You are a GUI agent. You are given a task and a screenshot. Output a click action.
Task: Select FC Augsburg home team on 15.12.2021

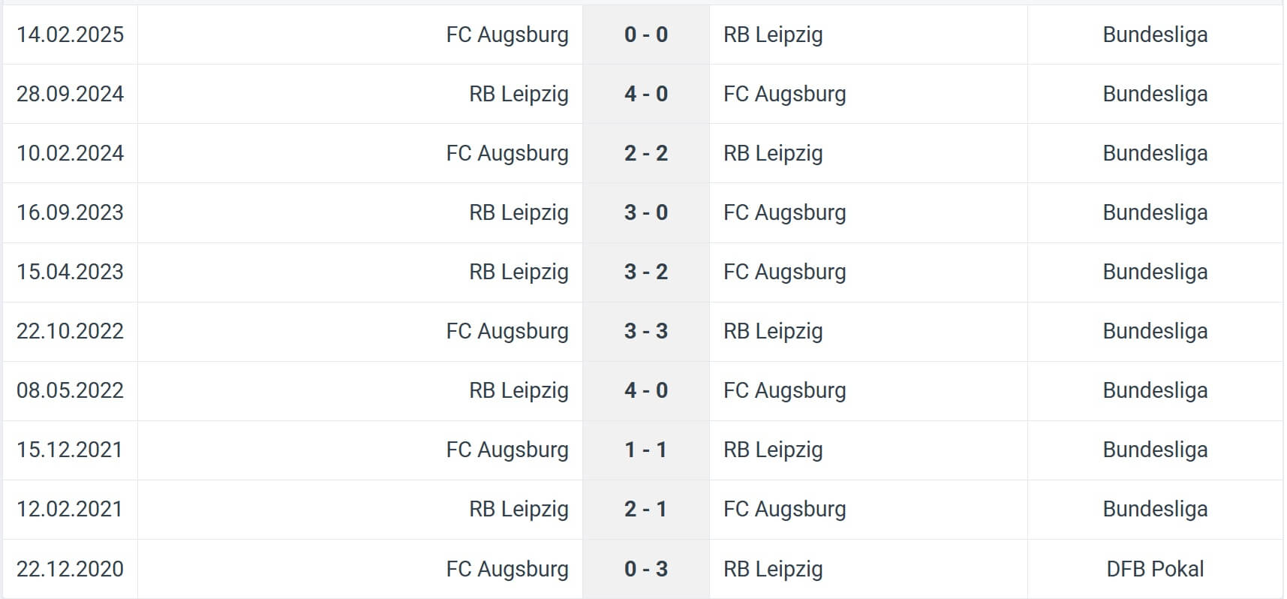click(x=507, y=450)
